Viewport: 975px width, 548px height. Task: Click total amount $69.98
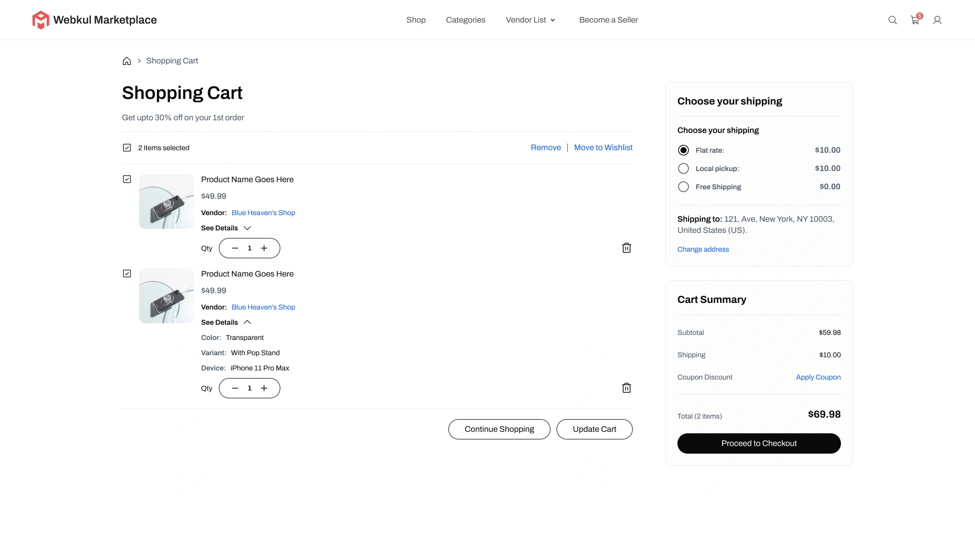(x=824, y=415)
